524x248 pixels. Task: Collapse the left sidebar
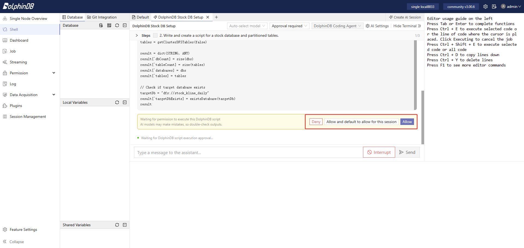pyautogui.click(x=13, y=242)
